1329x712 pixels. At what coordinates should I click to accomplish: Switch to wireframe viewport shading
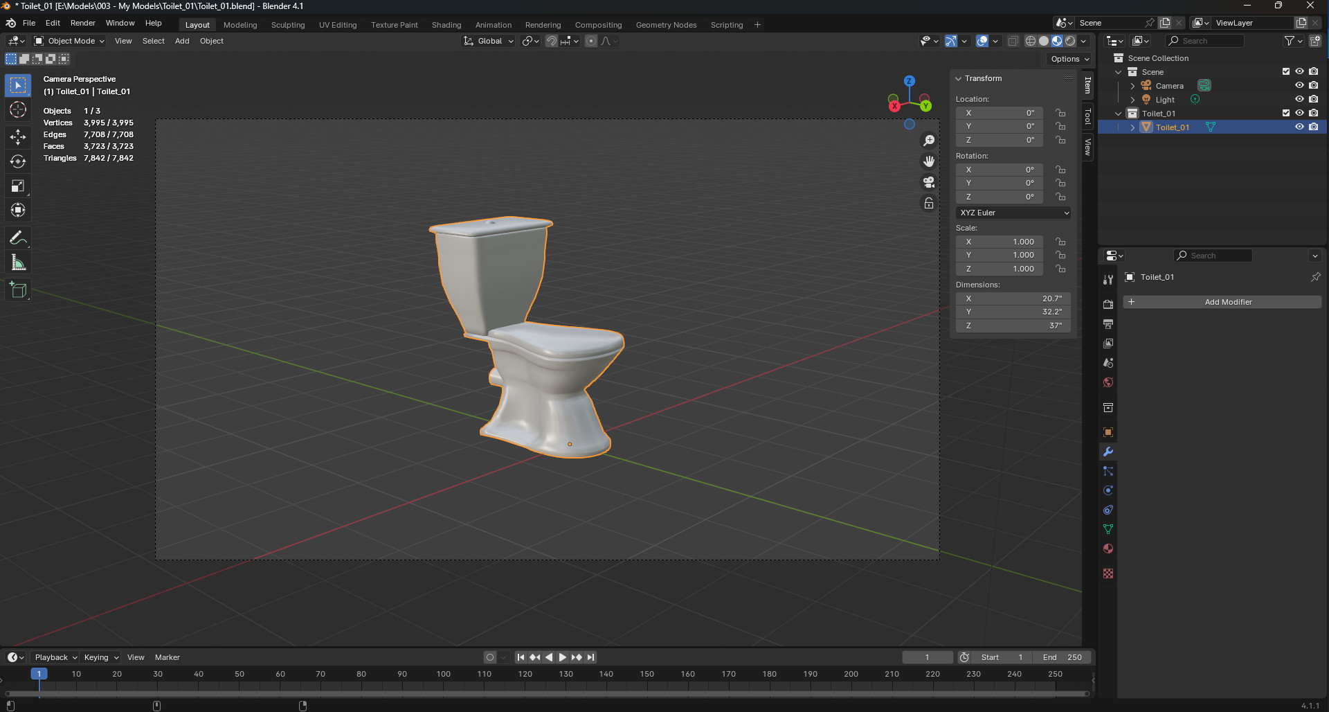[1031, 41]
